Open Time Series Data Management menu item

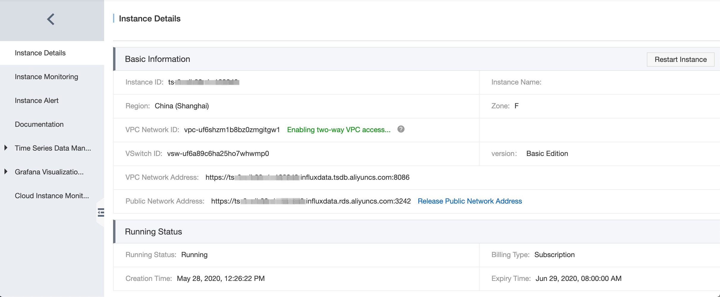(53, 148)
